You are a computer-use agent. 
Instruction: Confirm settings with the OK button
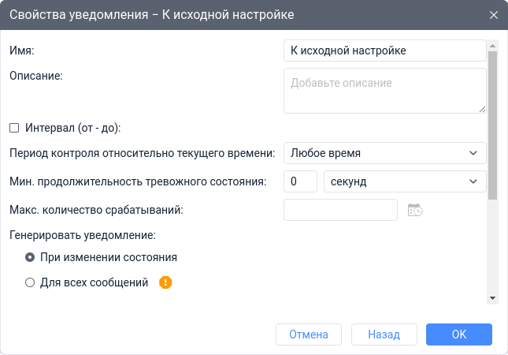[459, 334]
